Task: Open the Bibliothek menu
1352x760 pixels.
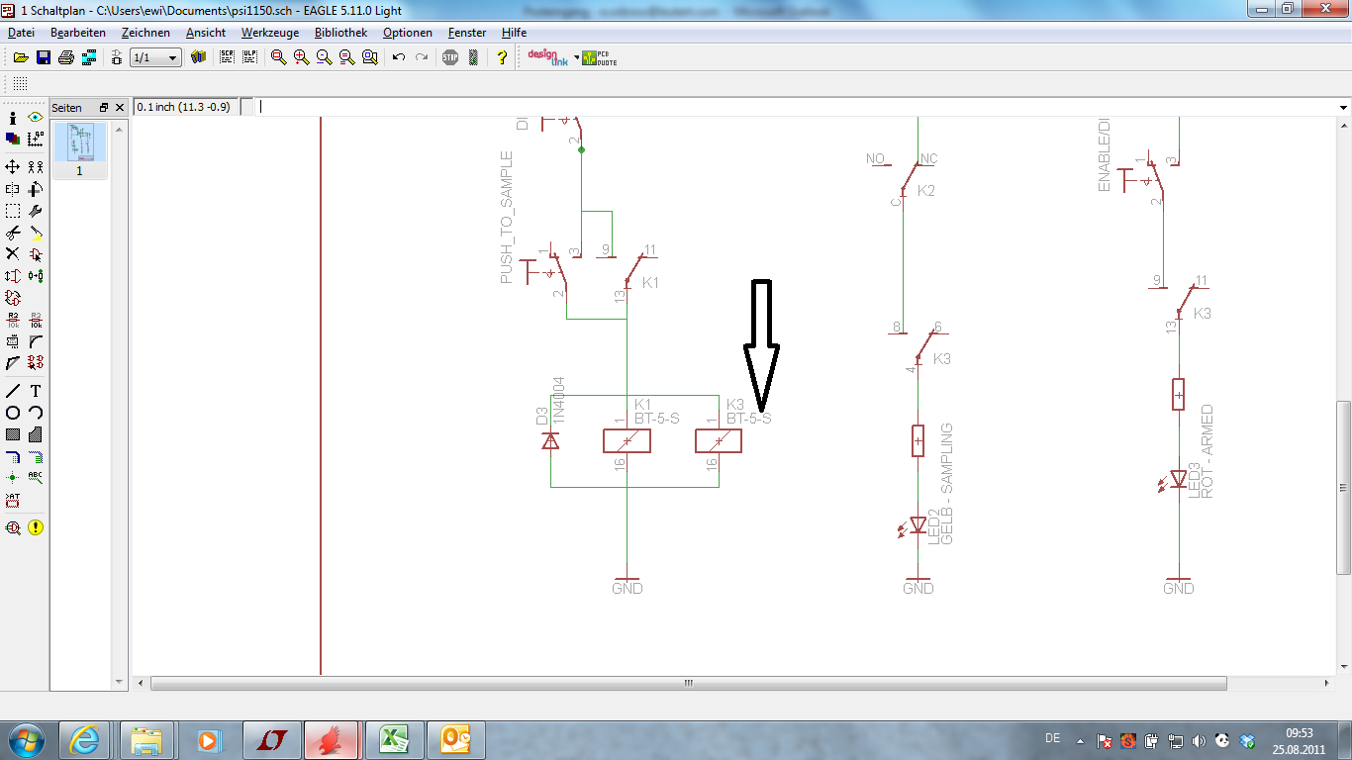Action: coord(340,33)
